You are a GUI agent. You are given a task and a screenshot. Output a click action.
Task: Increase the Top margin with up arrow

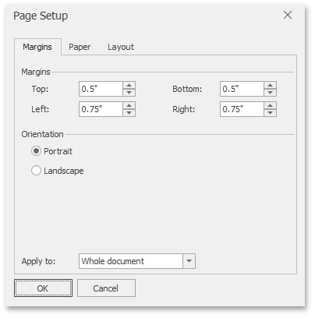[129, 85]
